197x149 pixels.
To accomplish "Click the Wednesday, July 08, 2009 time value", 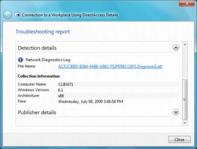I will [91, 102].
